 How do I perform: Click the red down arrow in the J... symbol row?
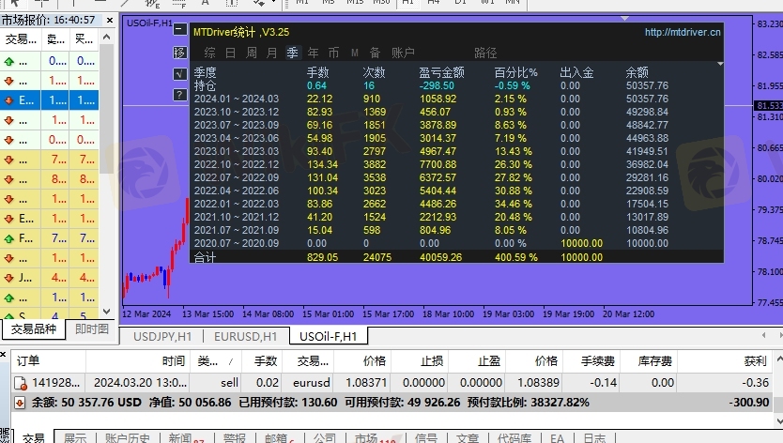tap(9, 278)
